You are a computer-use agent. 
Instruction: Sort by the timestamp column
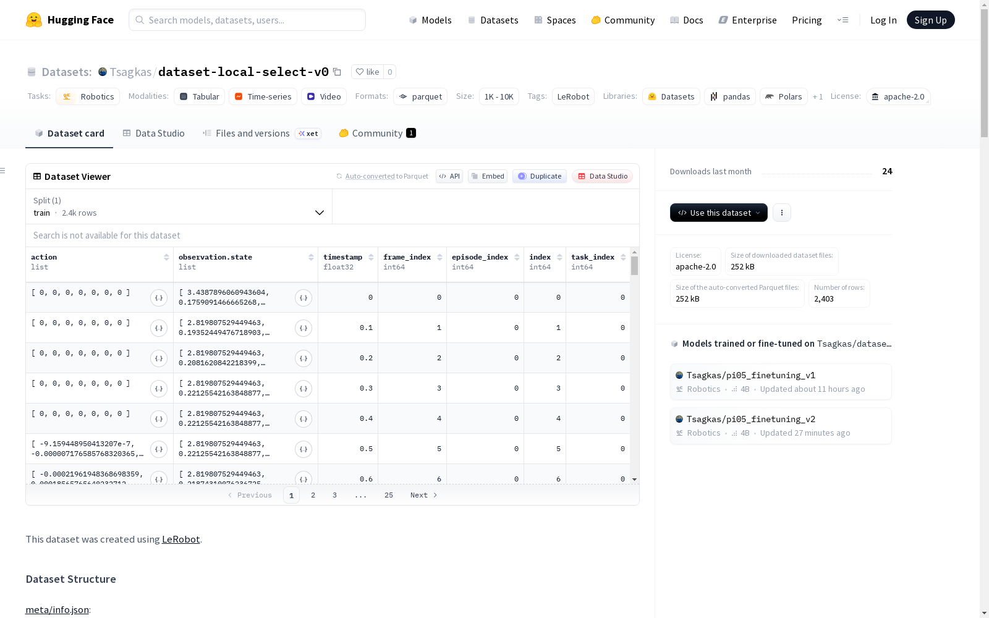tap(371, 257)
